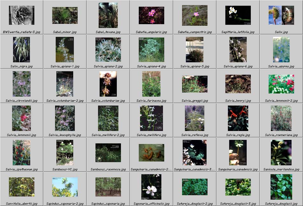
Task: Select the Saponaria_officinalis.jpg thumbnail
Action: 151,187
